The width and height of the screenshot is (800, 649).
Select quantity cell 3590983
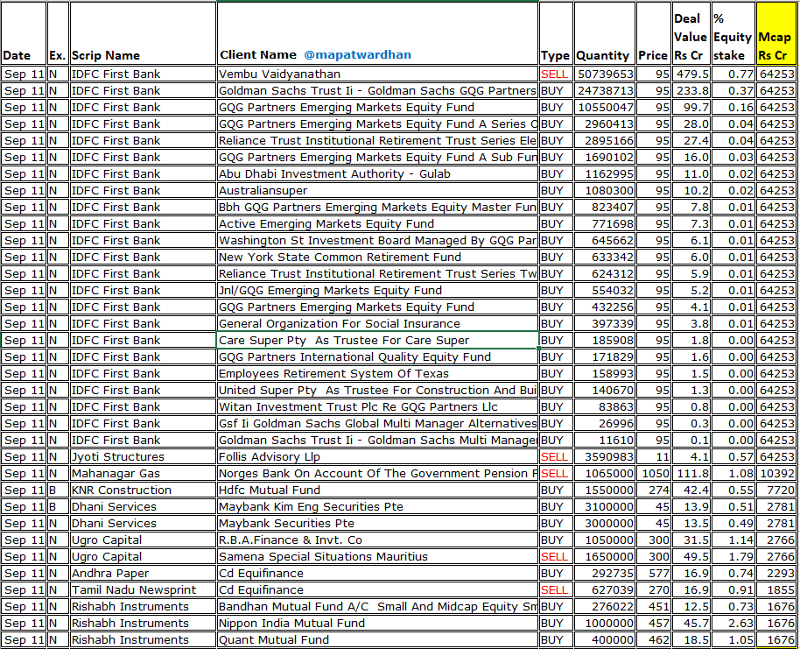point(605,457)
